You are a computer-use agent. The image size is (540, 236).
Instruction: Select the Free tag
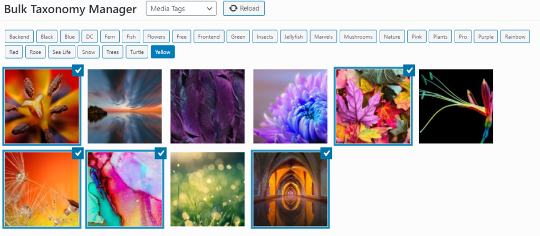coord(181,36)
